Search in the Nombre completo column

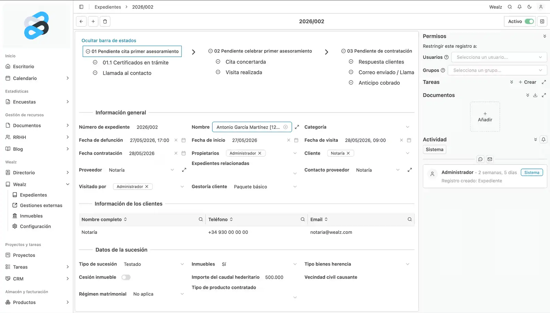coord(201,219)
